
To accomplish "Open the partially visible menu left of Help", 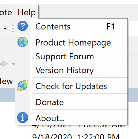I will [6, 12].
